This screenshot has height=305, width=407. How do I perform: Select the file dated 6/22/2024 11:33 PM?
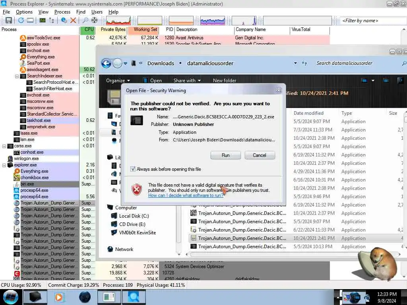coord(296,230)
